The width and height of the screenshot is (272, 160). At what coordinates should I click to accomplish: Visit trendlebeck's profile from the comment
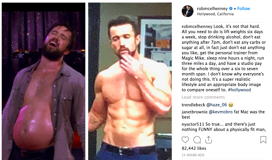193,105
